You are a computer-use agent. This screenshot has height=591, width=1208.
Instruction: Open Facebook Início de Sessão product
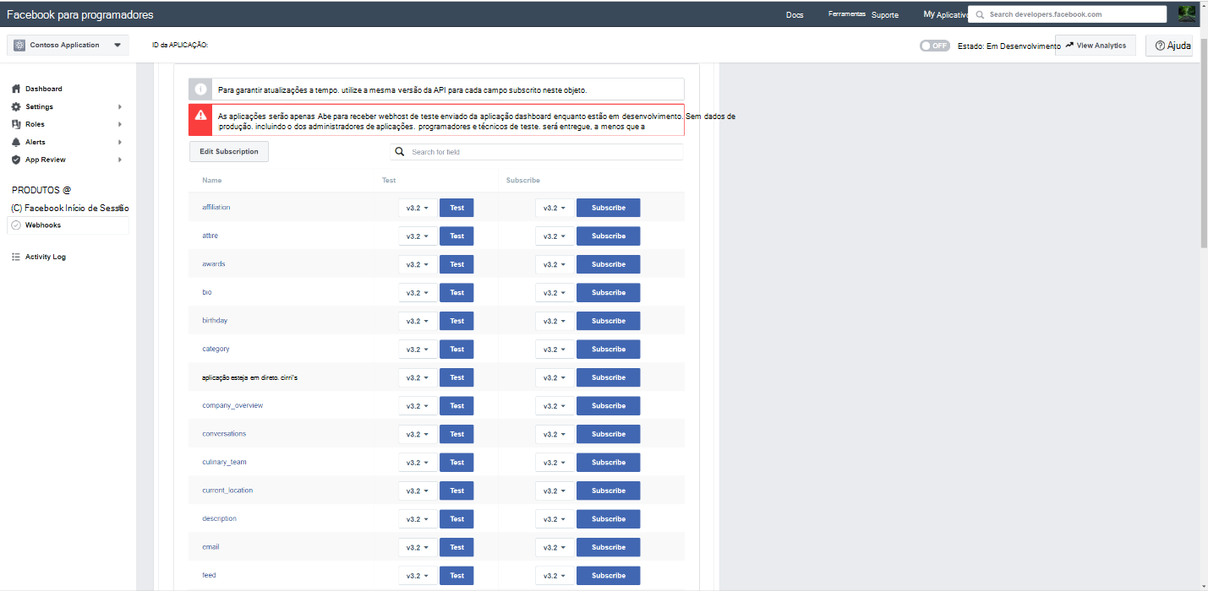(70, 208)
